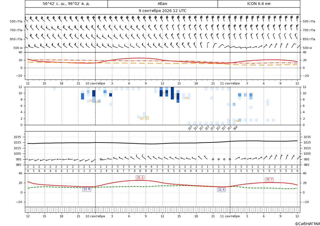The image size is (320, 226).
Task: Click the red 20.7 maximum temperature label
Action: tap(269, 180)
